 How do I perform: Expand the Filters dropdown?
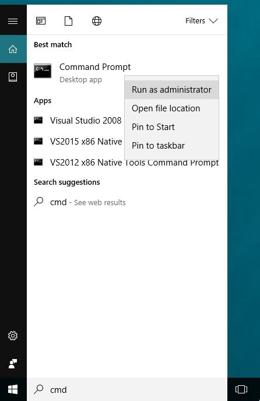pos(201,21)
